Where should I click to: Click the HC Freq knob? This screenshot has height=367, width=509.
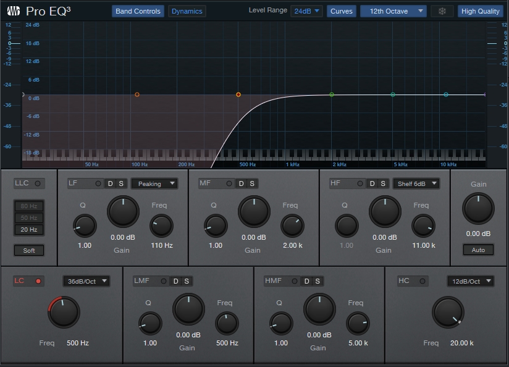pyautogui.click(x=448, y=312)
